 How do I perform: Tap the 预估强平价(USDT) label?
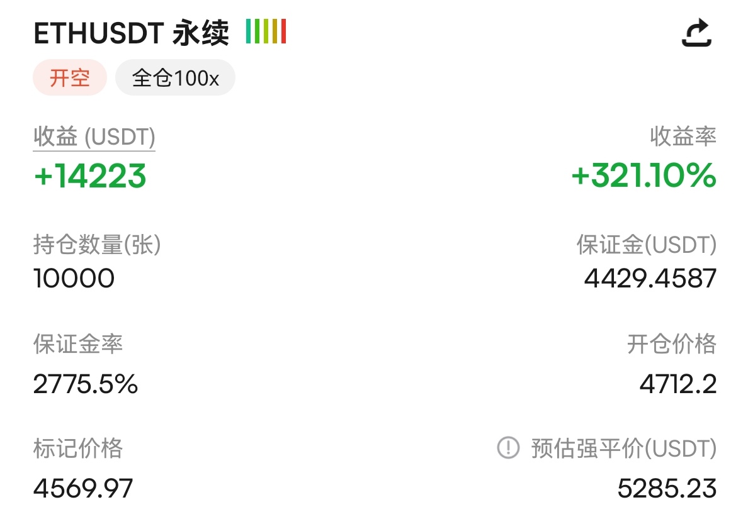coord(623,448)
